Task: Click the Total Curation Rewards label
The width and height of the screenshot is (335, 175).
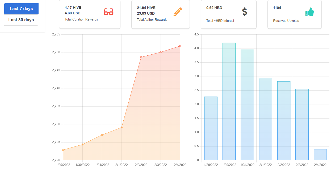Action: point(81,19)
